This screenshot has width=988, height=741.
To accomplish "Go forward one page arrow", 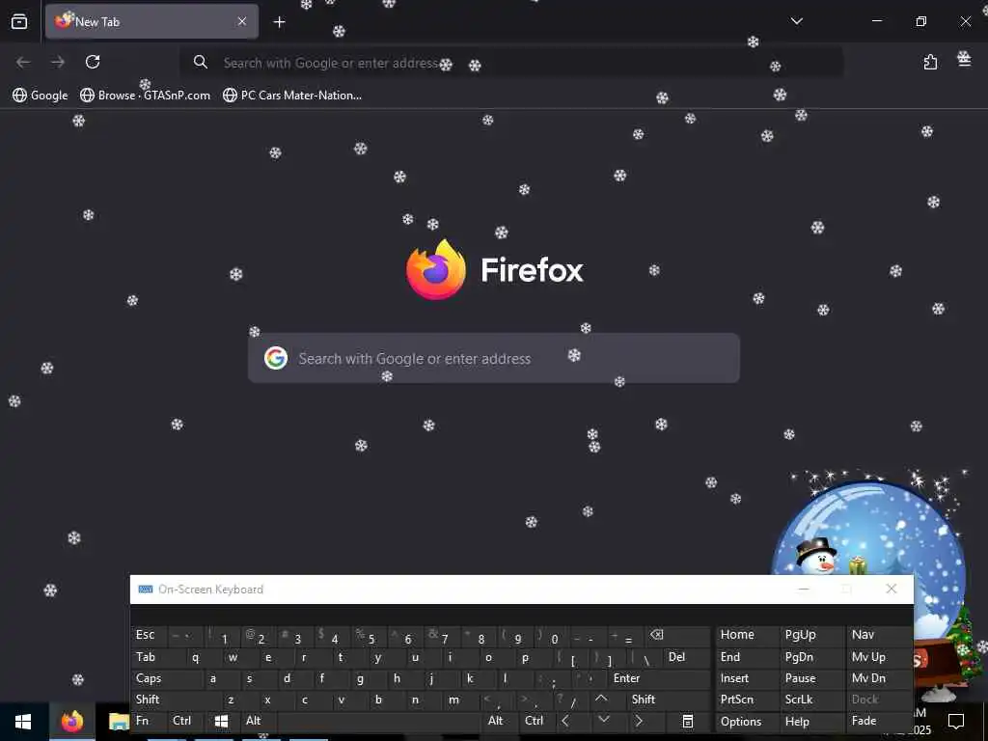I will (x=58, y=62).
